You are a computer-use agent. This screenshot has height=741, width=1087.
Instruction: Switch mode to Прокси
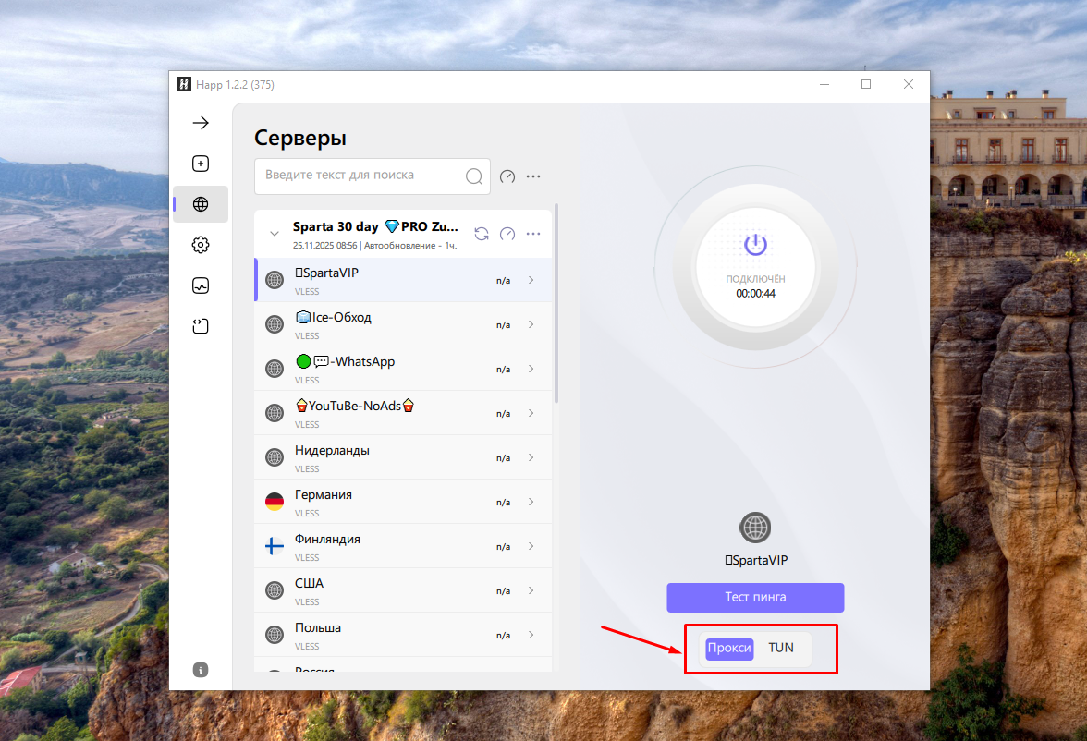(729, 648)
